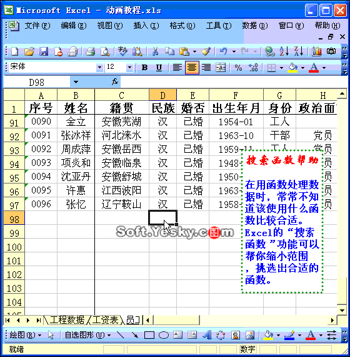Click the Cut scissors icon
Screen dimensions: 350x357
[x=155, y=51]
